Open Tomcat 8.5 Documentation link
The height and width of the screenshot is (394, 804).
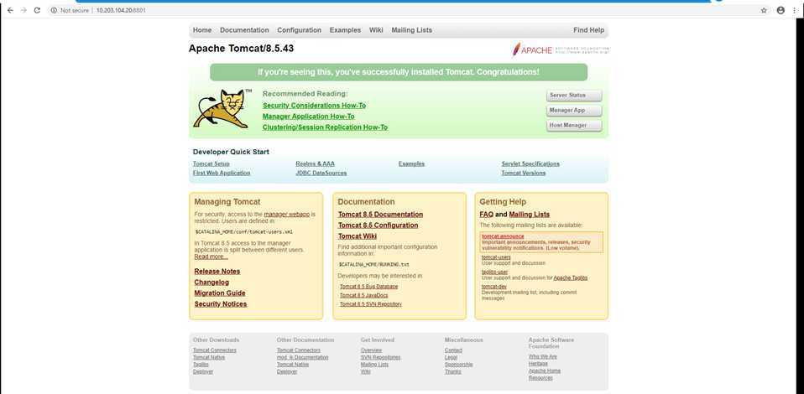pos(380,215)
